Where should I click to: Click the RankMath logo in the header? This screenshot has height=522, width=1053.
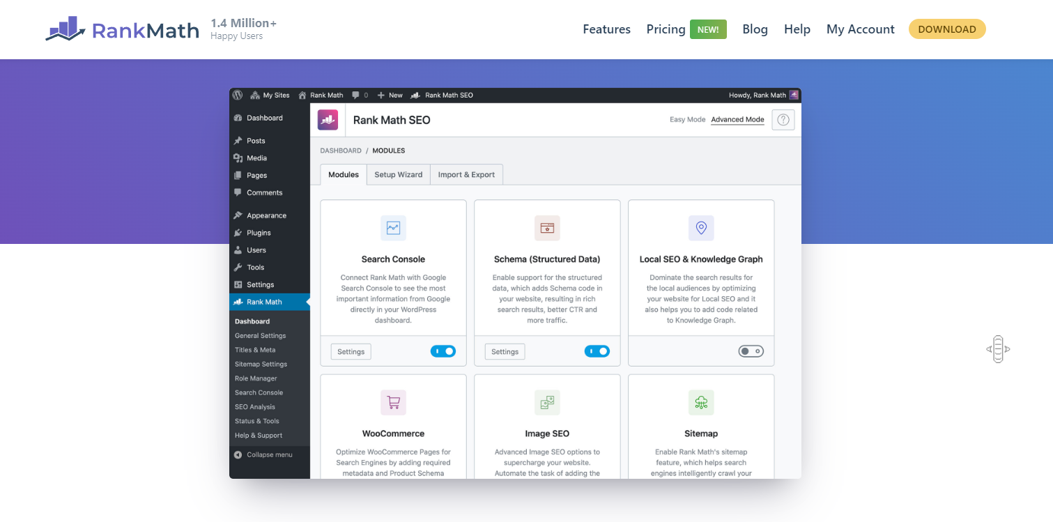[x=123, y=29]
